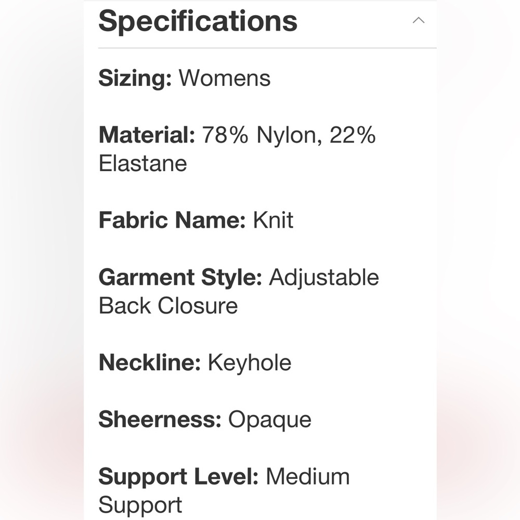Click the Sizing label
This screenshot has height=520, width=520.
pyautogui.click(x=135, y=79)
